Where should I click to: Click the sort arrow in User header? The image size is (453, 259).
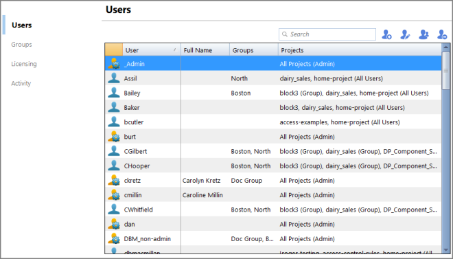click(x=175, y=49)
